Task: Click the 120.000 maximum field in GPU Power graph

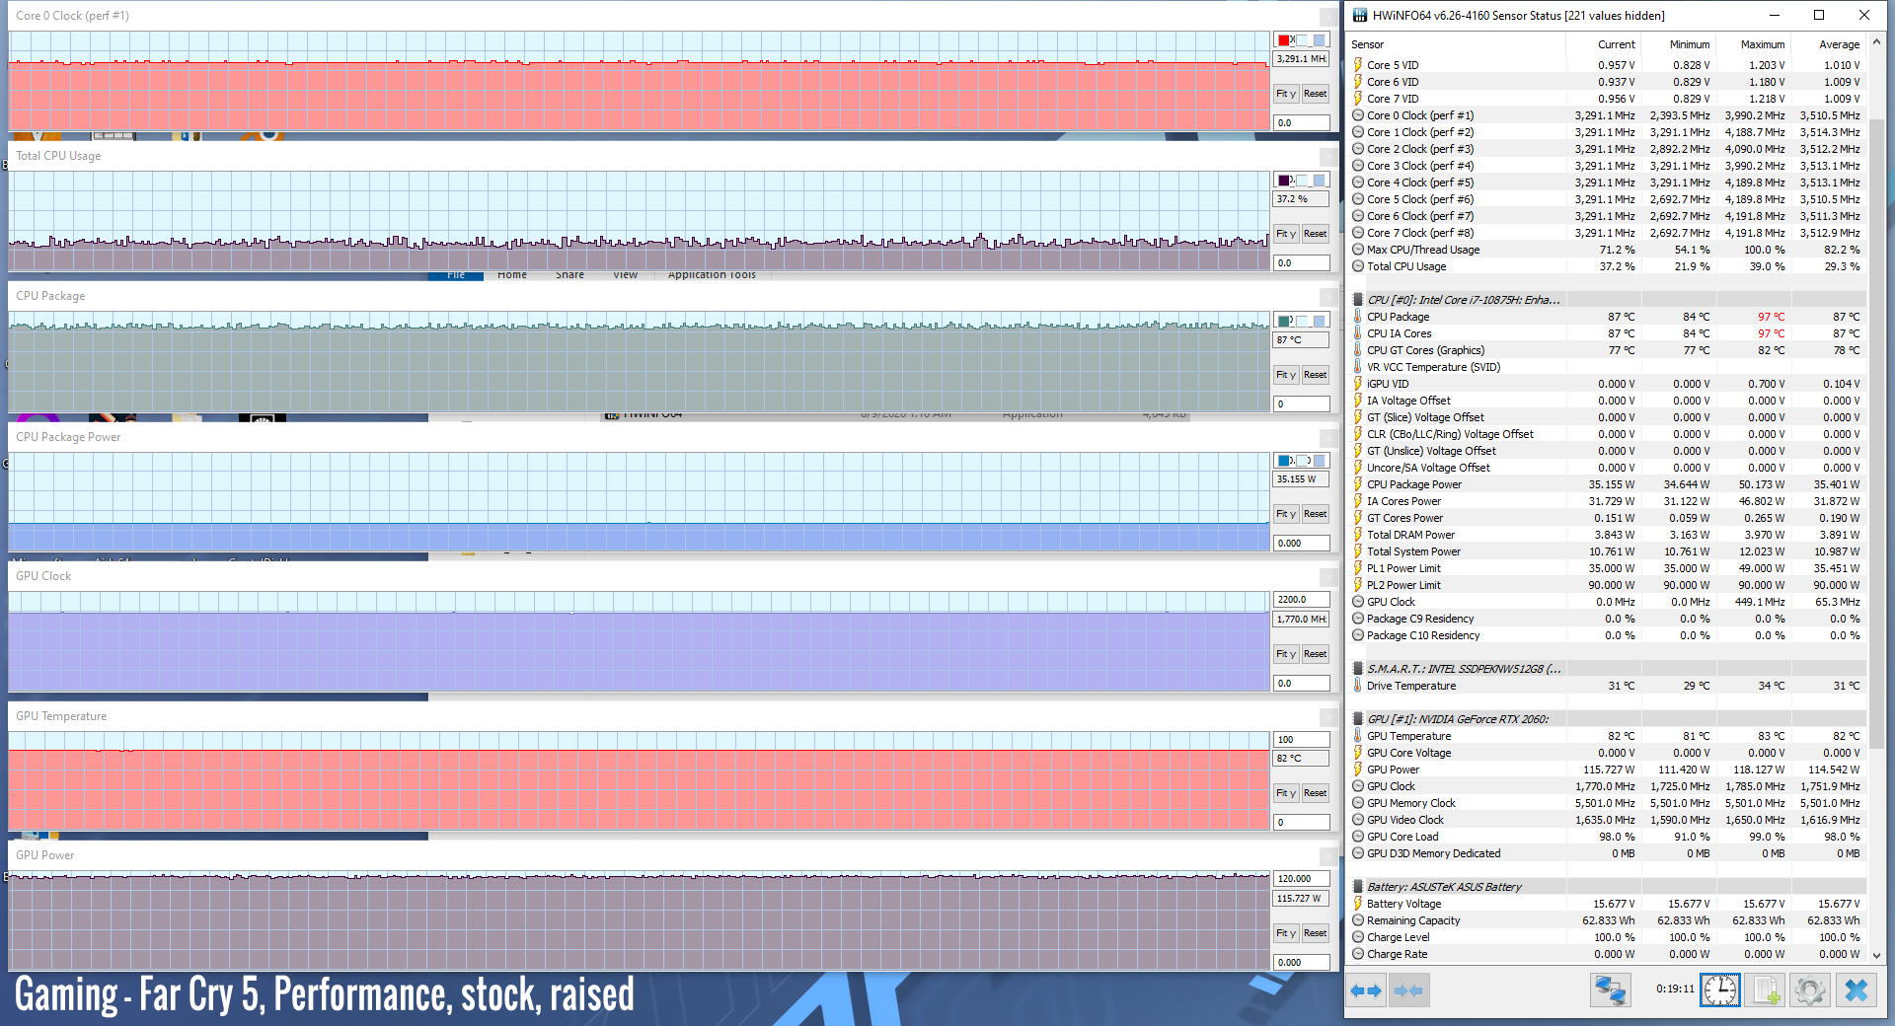Action: [x=1301, y=879]
